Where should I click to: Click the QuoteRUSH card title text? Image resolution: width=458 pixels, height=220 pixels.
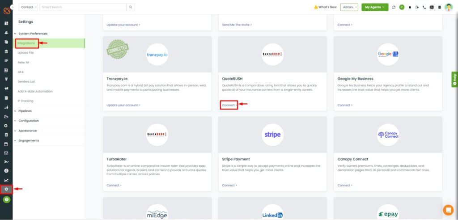pyautogui.click(x=232, y=79)
